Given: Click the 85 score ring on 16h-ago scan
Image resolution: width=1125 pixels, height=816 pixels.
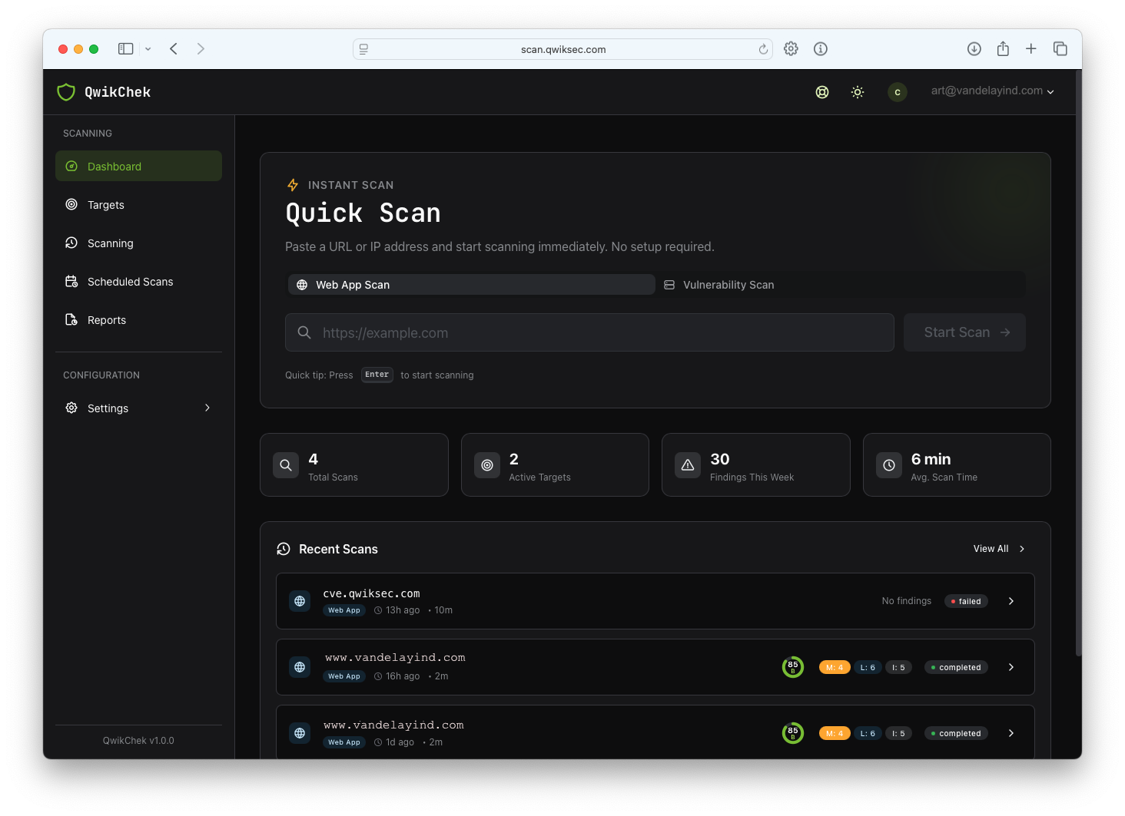Looking at the screenshot, I should tap(792, 667).
